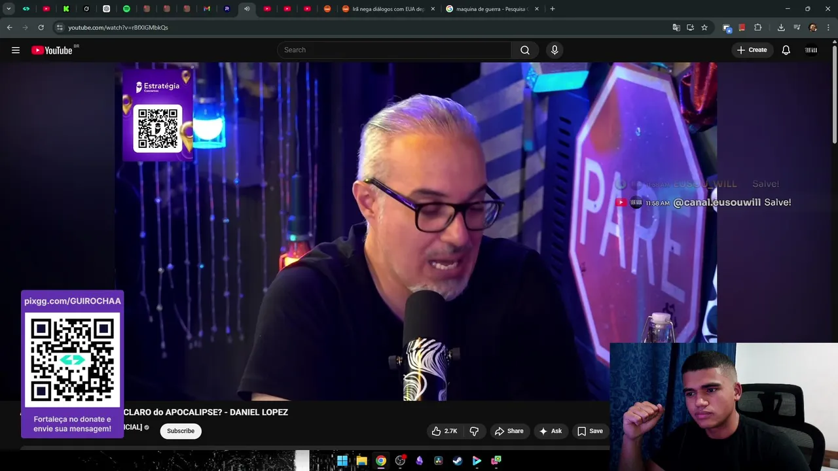Switch to the Spotify tab
The height and width of the screenshot is (471, 838).
[x=127, y=9]
